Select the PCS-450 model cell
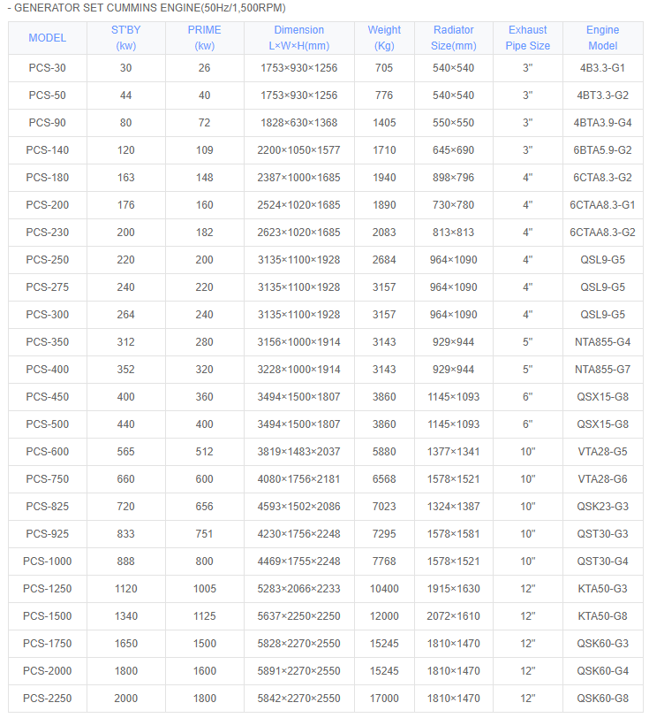Viewport: 649px width, 718px height. (48, 398)
